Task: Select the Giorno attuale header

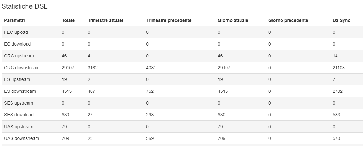Action: (x=233, y=21)
